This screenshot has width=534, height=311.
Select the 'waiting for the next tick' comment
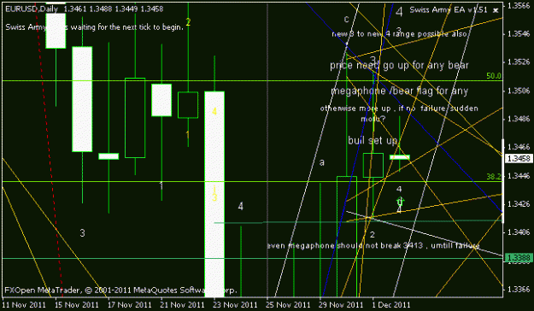pos(94,26)
